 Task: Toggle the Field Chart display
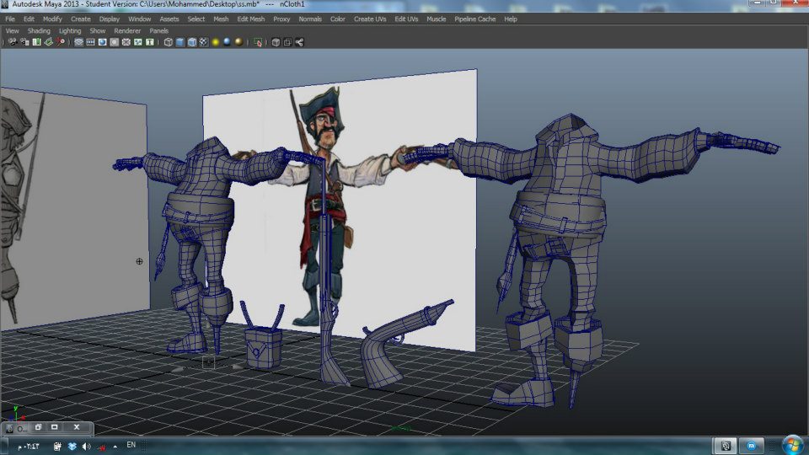point(126,42)
